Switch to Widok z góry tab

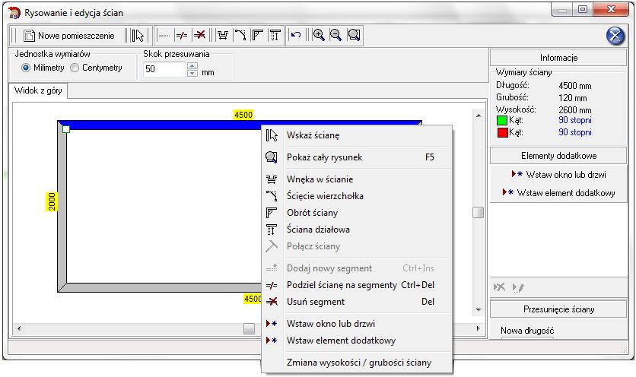coord(38,90)
